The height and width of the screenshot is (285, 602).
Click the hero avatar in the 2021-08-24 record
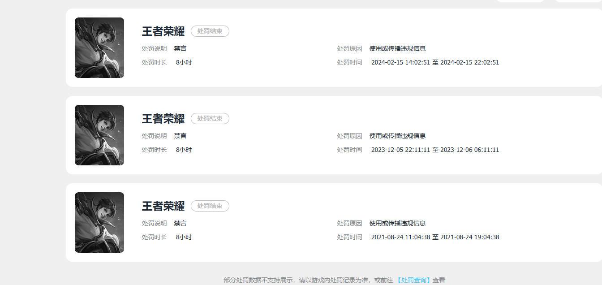click(x=99, y=222)
